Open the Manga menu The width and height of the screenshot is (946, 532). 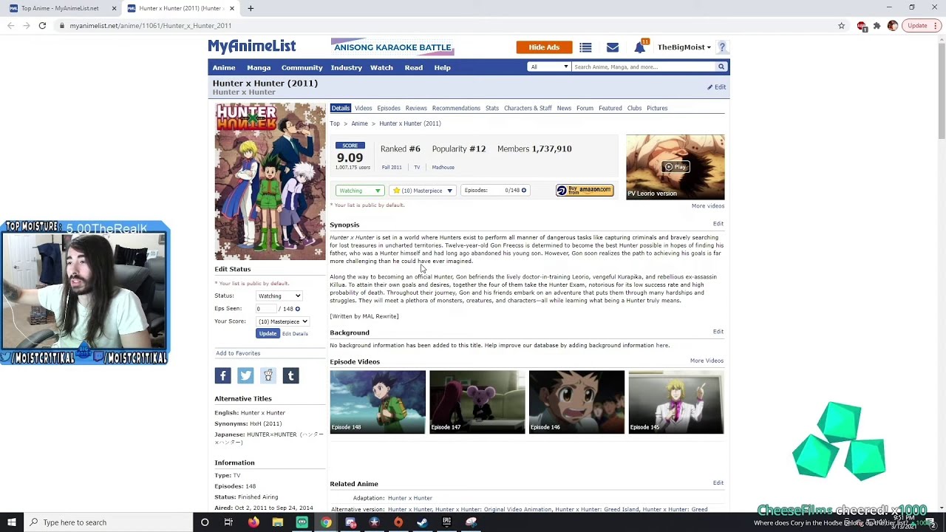pyautogui.click(x=259, y=67)
